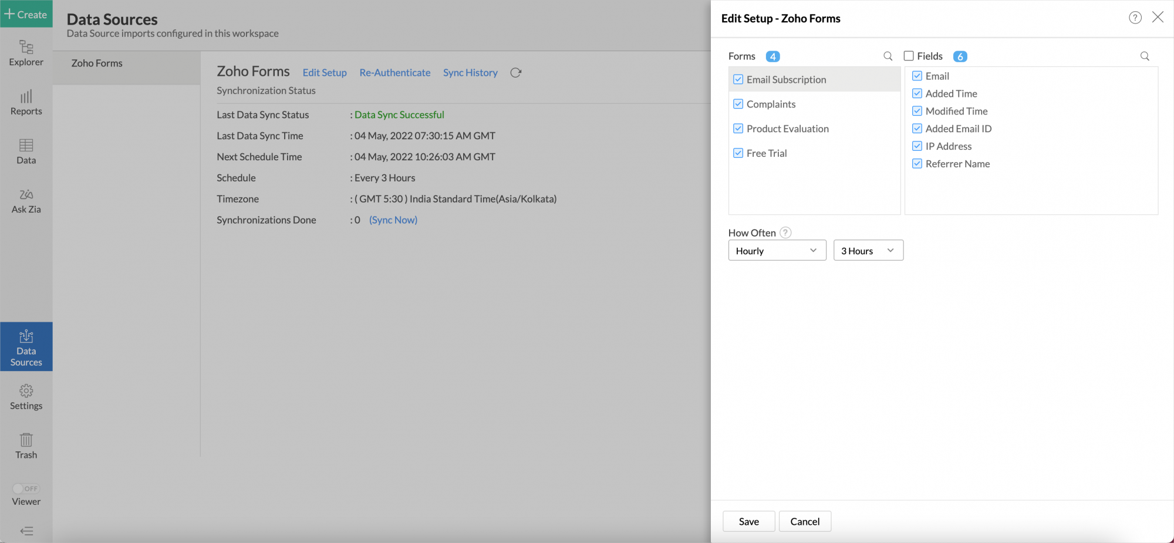Uncheck the Email field checkbox
1174x543 pixels.
917,76
